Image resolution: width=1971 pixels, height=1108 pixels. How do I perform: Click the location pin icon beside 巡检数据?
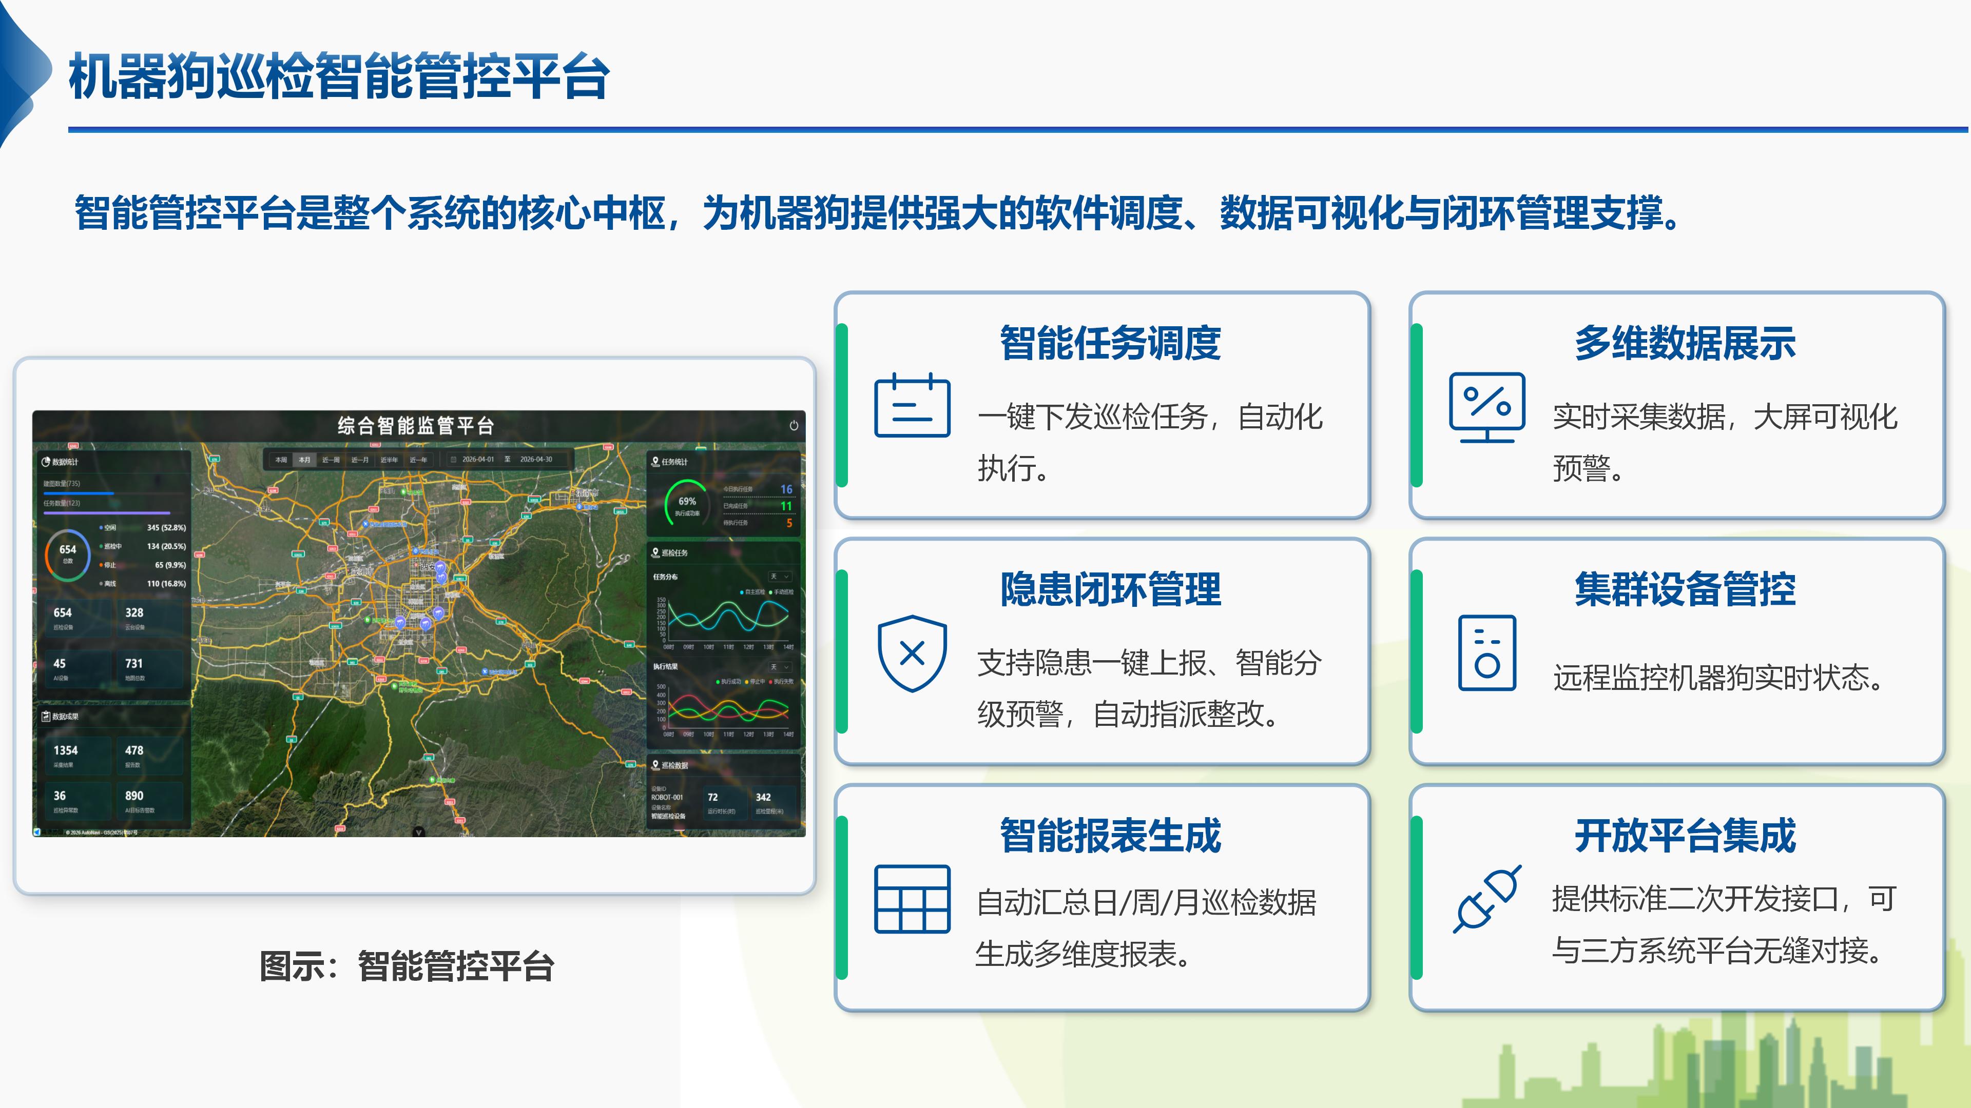[x=655, y=765]
